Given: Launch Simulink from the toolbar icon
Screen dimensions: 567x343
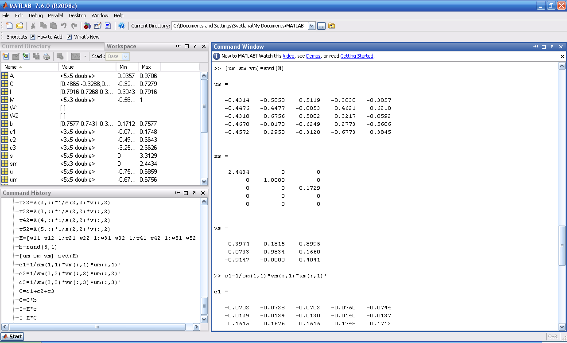Looking at the screenshot, I should pyautogui.click(x=87, y=26).
